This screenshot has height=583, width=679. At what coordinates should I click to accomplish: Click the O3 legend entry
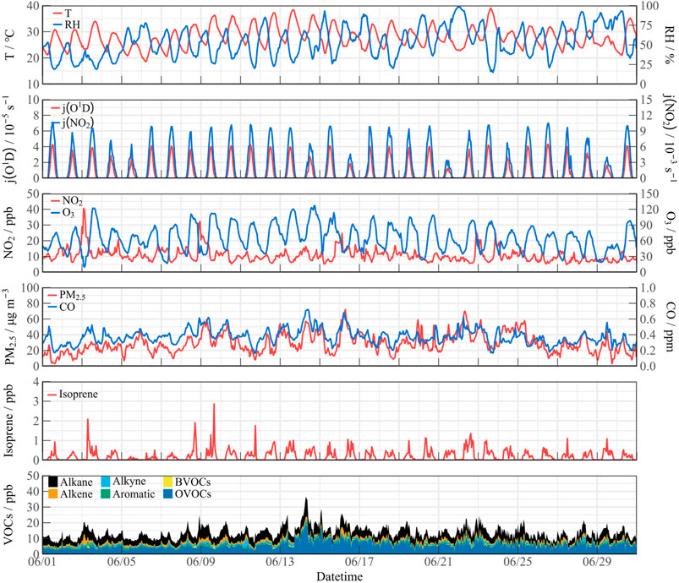coord(63,213)
